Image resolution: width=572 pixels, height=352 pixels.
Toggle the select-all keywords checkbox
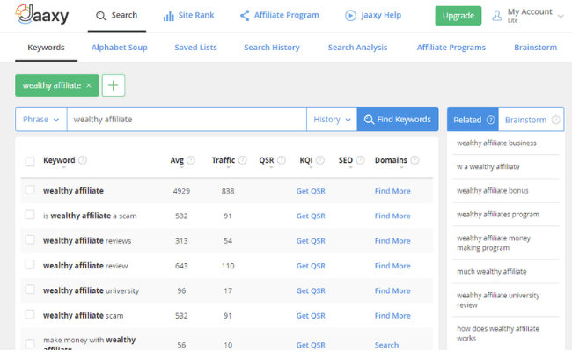pyautogui.click(x=30, y=162)
